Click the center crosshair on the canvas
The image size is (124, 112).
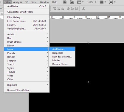[x=88, y=82]
